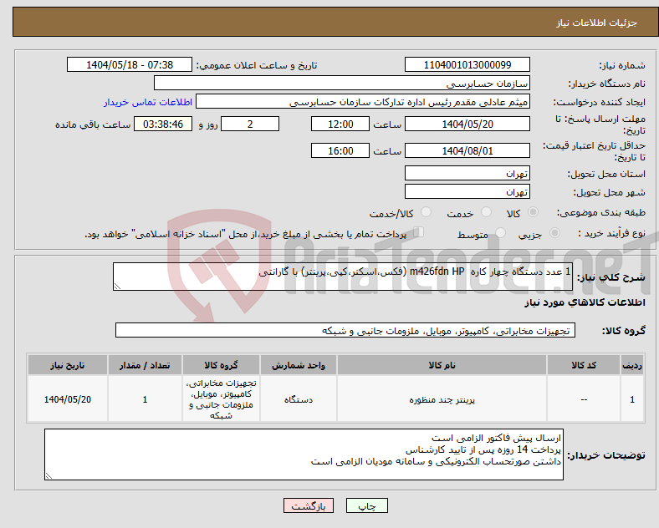Click the delivery province تهران field
Screen dimensions: 659x528
coord(467,173)
